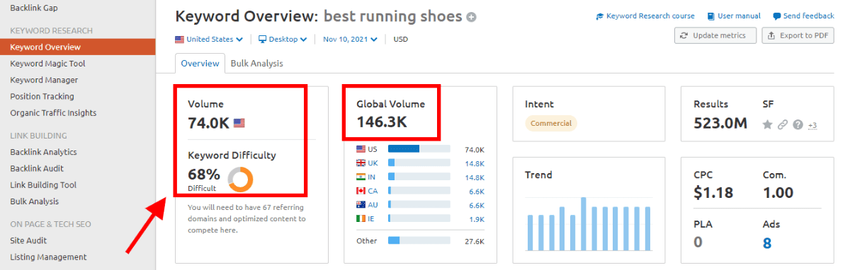Open the United States country dropdown
Screen dimensions: 850x270
click(209, 39)
